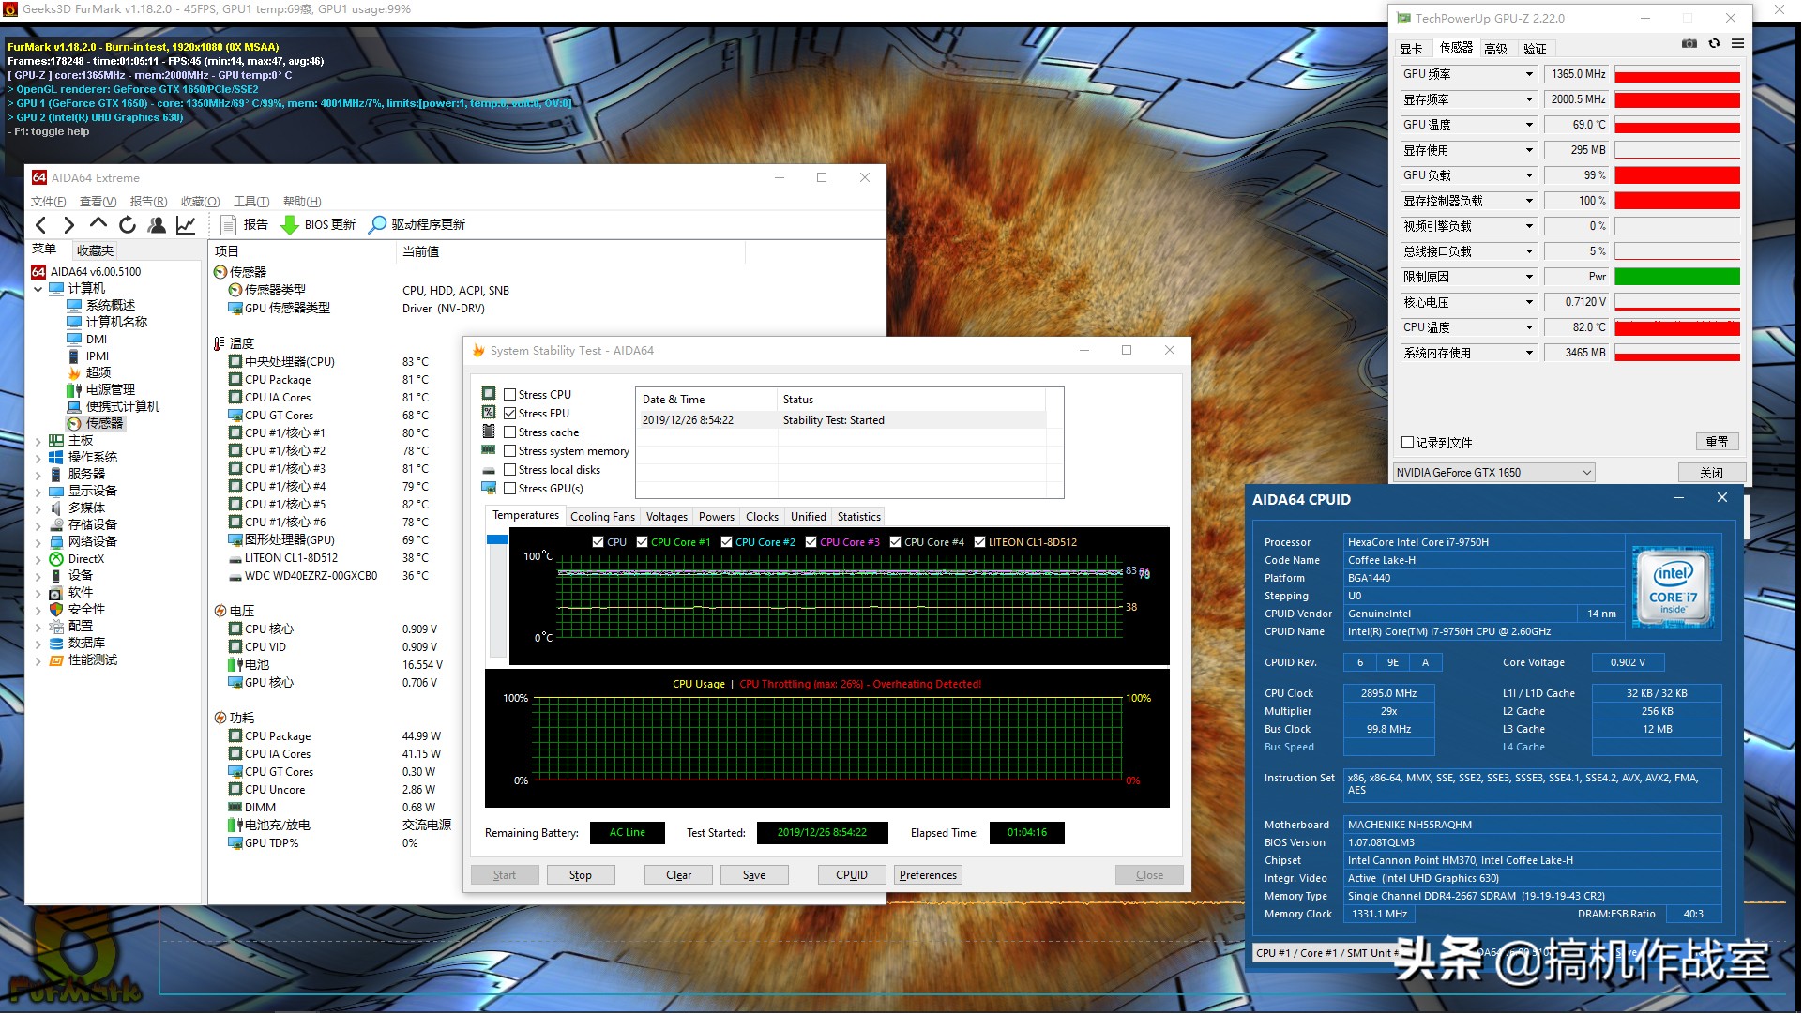Expand 操作系统 tree node
The height and width of the screenshot is (1015, 1803).
click(x=38, y=458)
